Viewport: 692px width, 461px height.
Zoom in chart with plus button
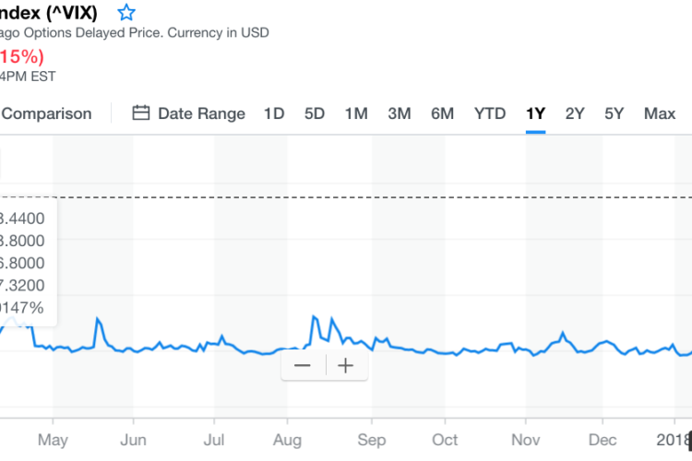pos(346,365)
